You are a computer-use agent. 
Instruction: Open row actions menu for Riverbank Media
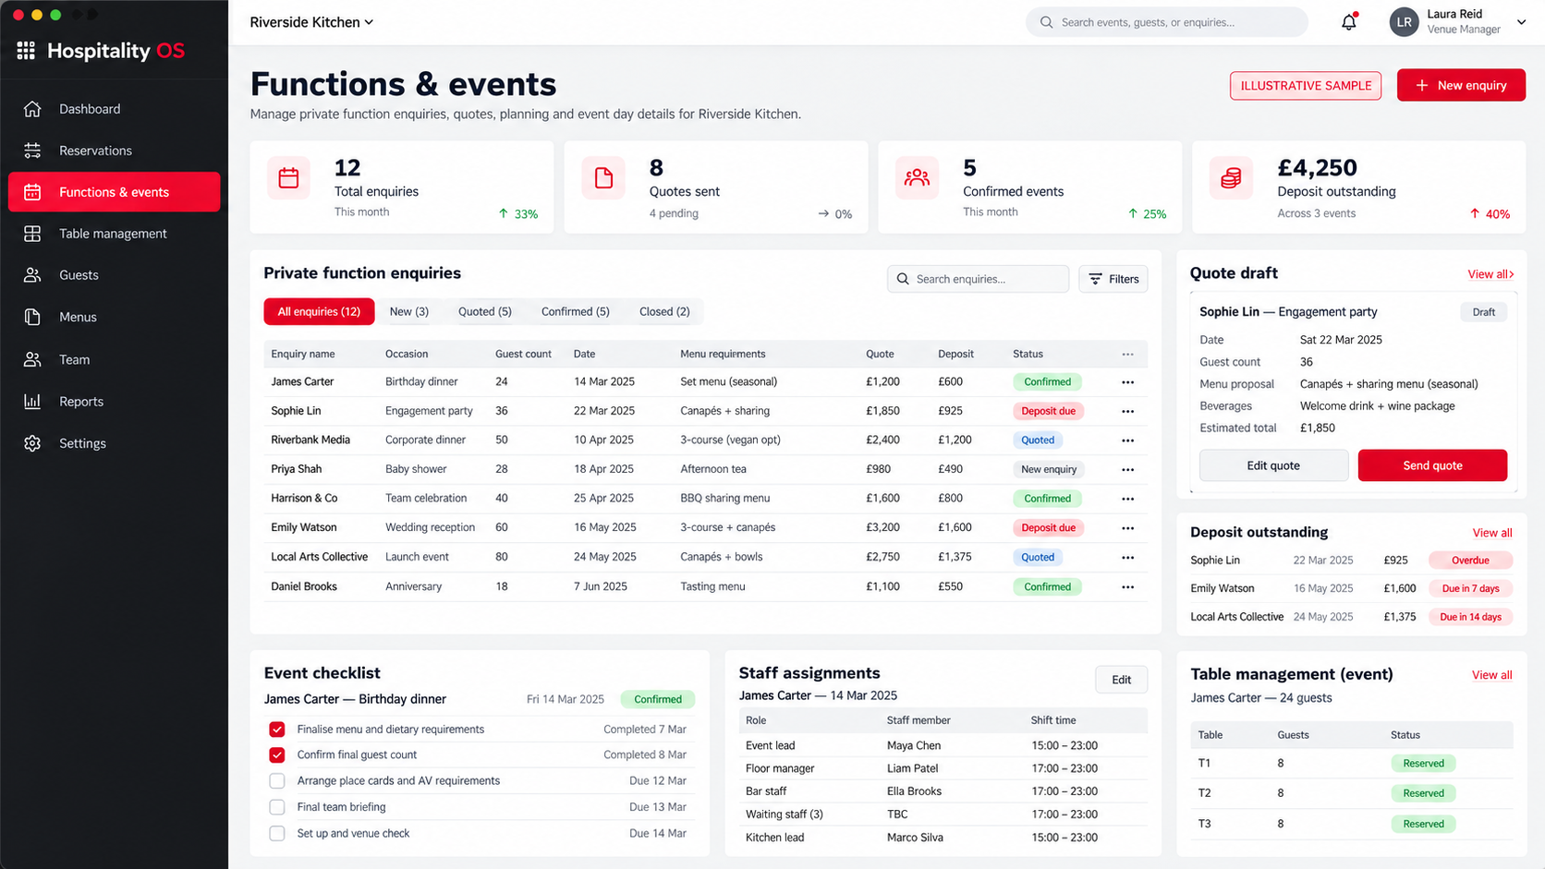(x=1127, y=441)
